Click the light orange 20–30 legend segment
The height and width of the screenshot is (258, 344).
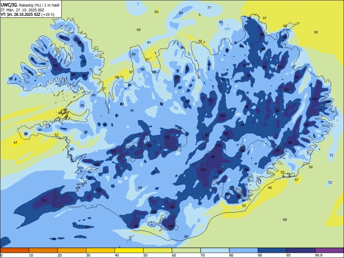click(x=72, y=250)
